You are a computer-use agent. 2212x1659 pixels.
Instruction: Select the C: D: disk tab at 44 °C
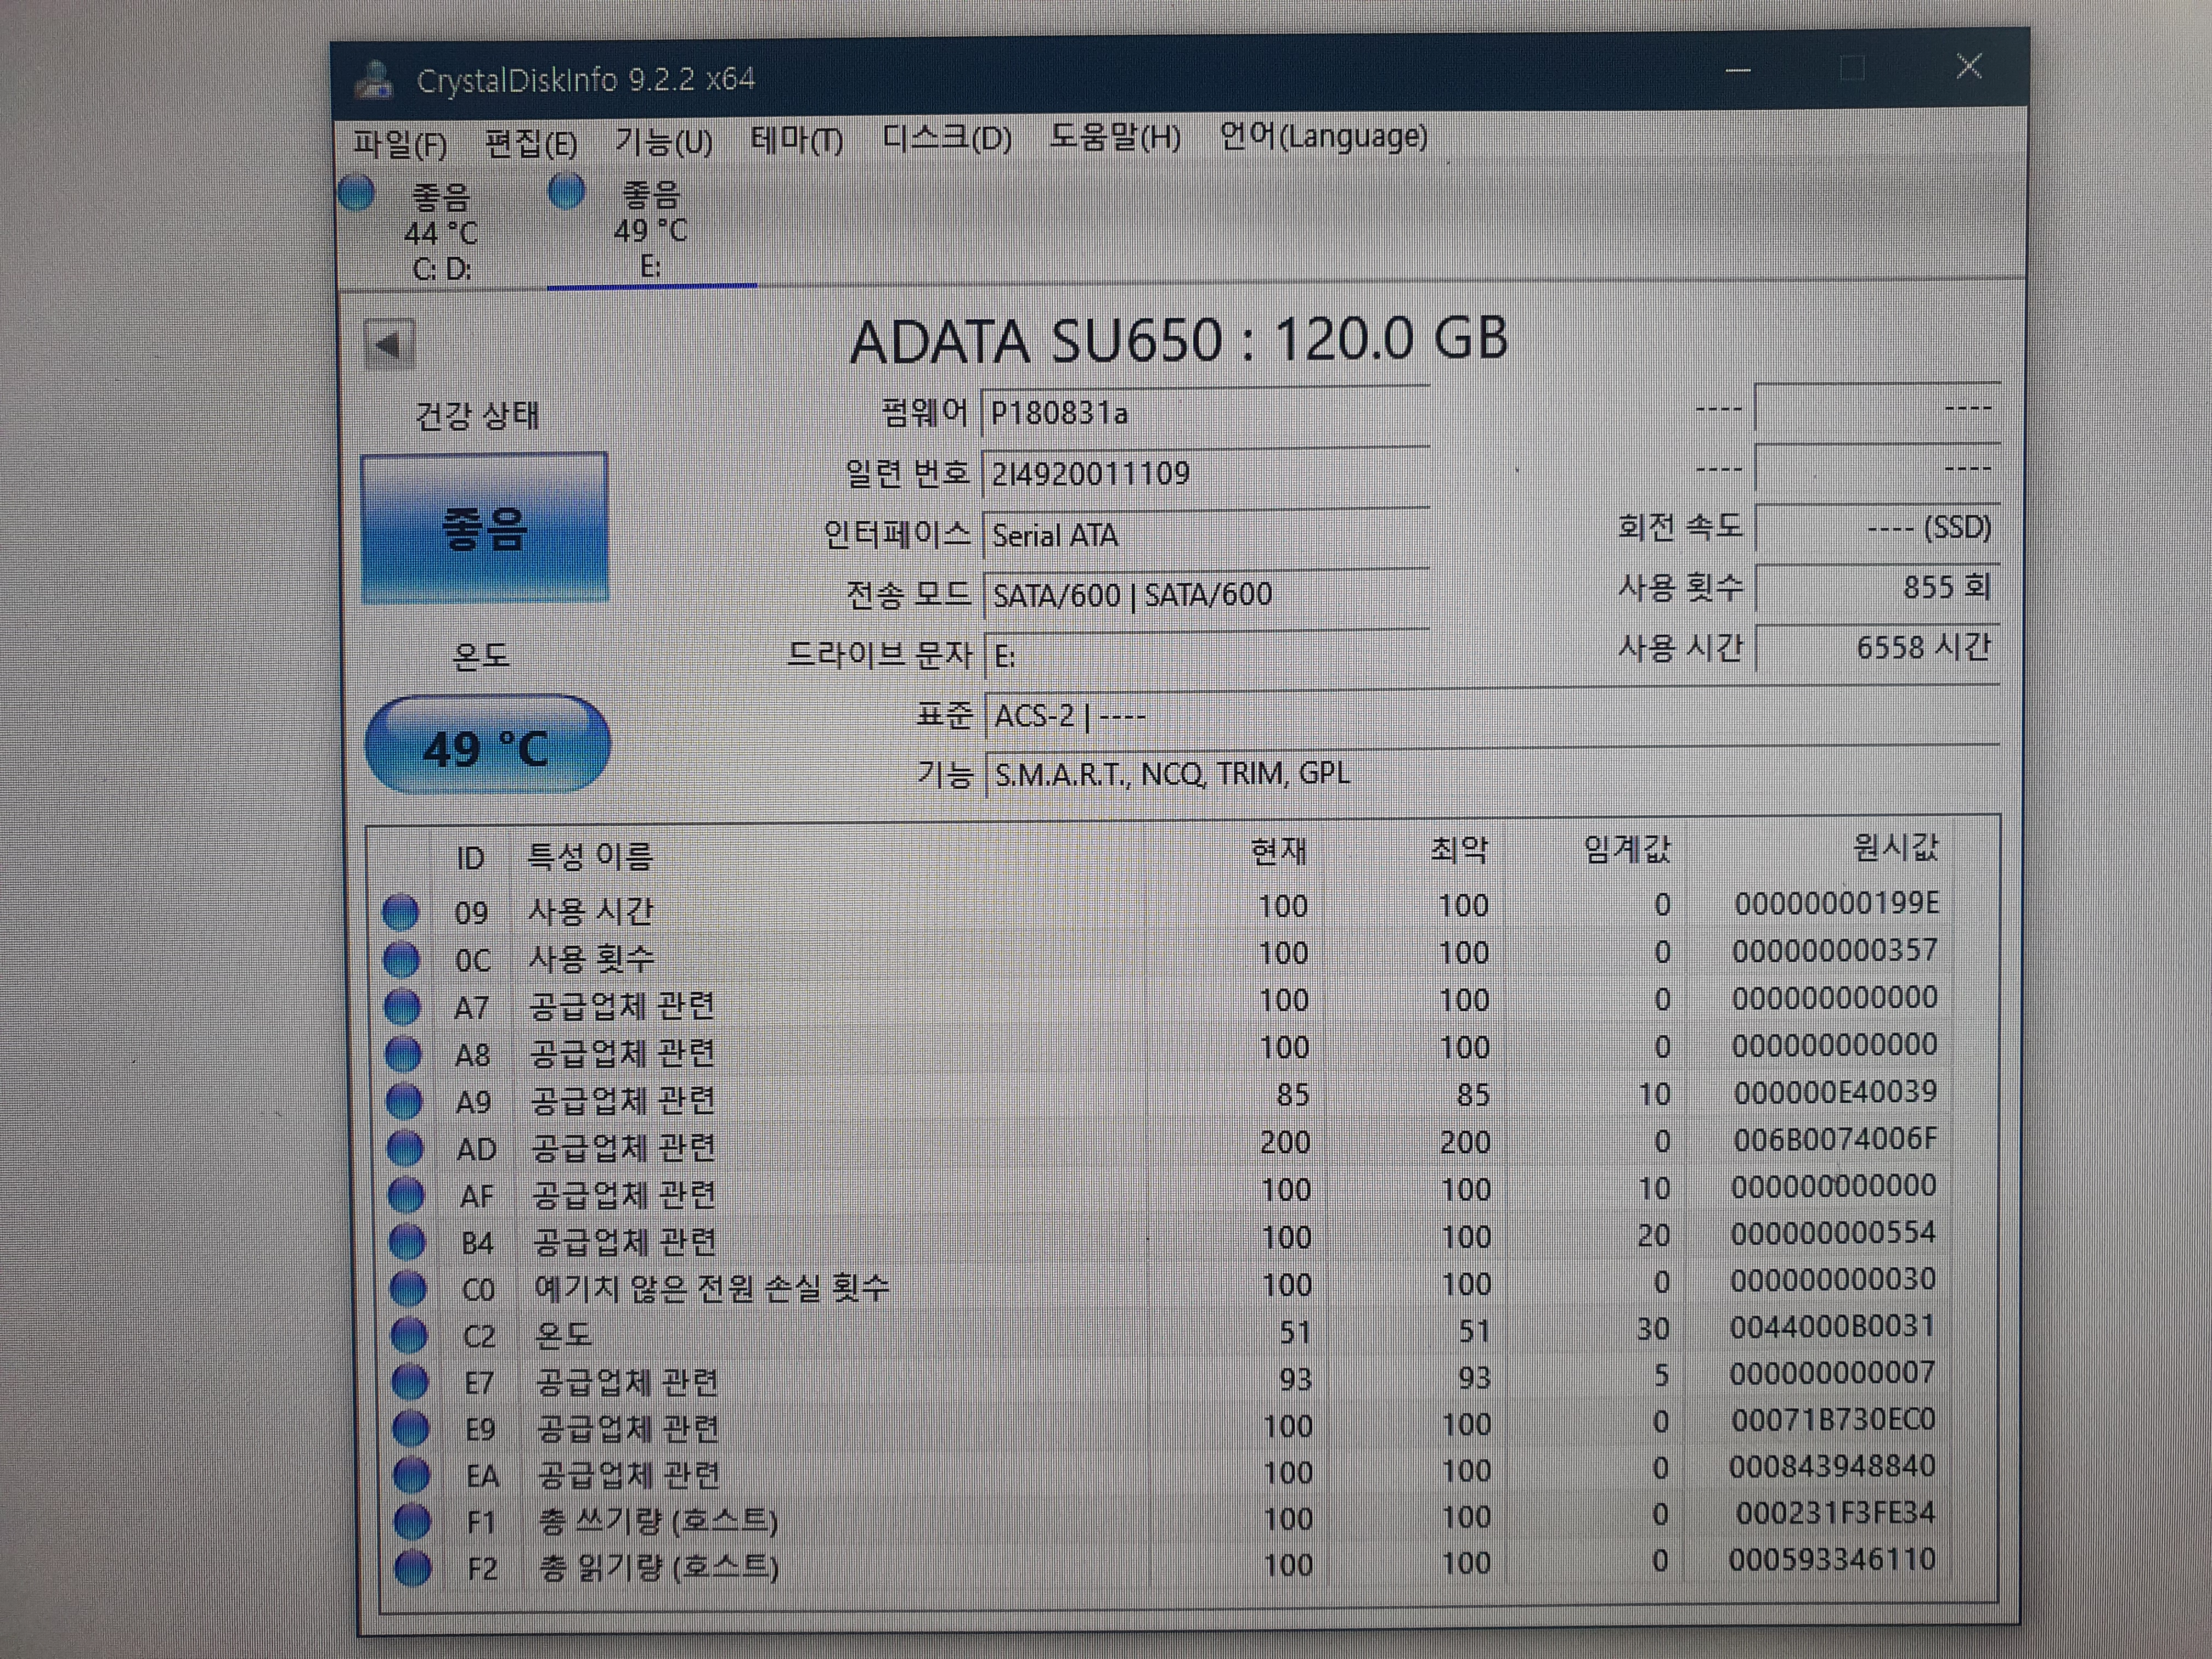coord(441,231)
